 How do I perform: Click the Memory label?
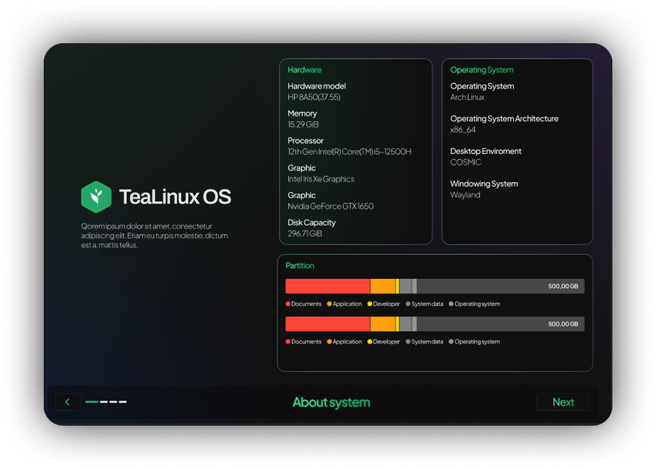click(x=302, y=114)
